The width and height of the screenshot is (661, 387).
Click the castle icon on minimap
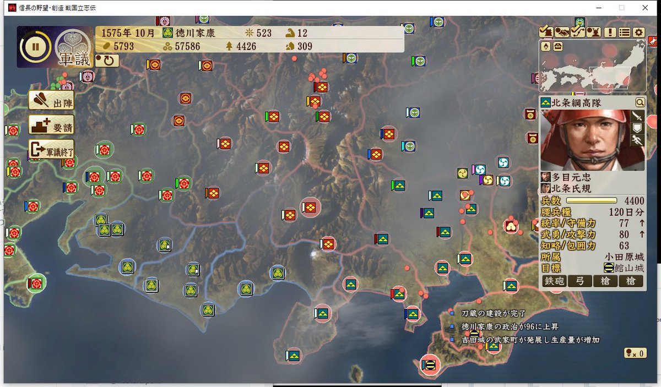coord(557,47)
